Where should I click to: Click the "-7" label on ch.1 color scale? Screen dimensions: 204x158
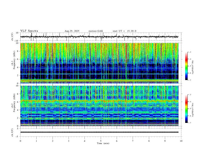coord(190,80)
